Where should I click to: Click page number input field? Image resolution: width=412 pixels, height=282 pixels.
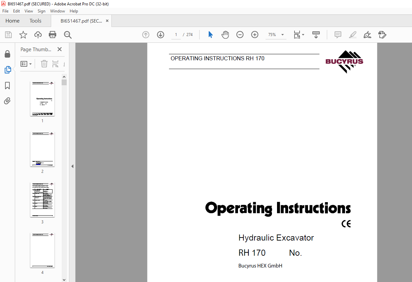pos(176,35)
